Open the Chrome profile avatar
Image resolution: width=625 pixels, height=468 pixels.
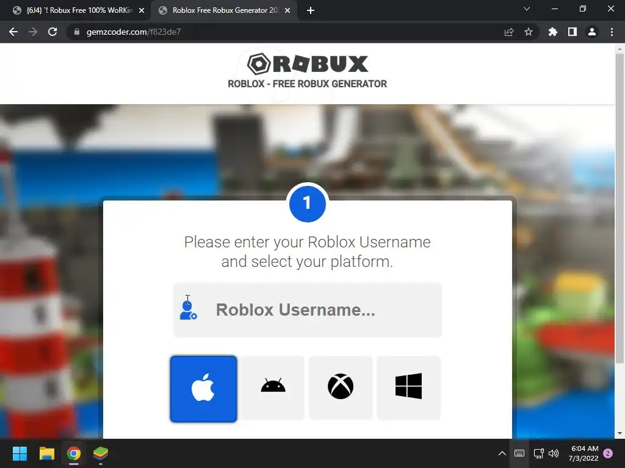[x=592, y=32]
